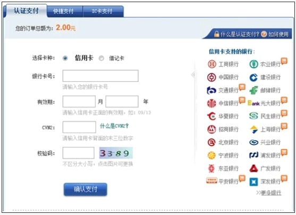The height and width of the screenshot is (215, 296).
Task: Collapse the bank list panel arrow
Action: click(193, 75)
